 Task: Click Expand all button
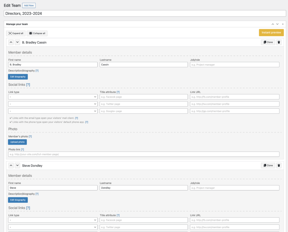(x=16, y=33)
